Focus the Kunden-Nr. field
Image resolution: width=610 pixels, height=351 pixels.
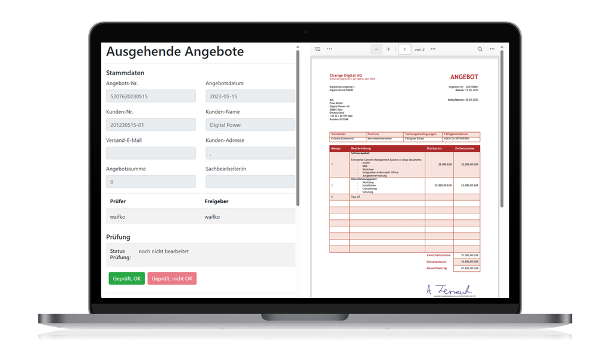pyautogui.click(x=151, y=125)
